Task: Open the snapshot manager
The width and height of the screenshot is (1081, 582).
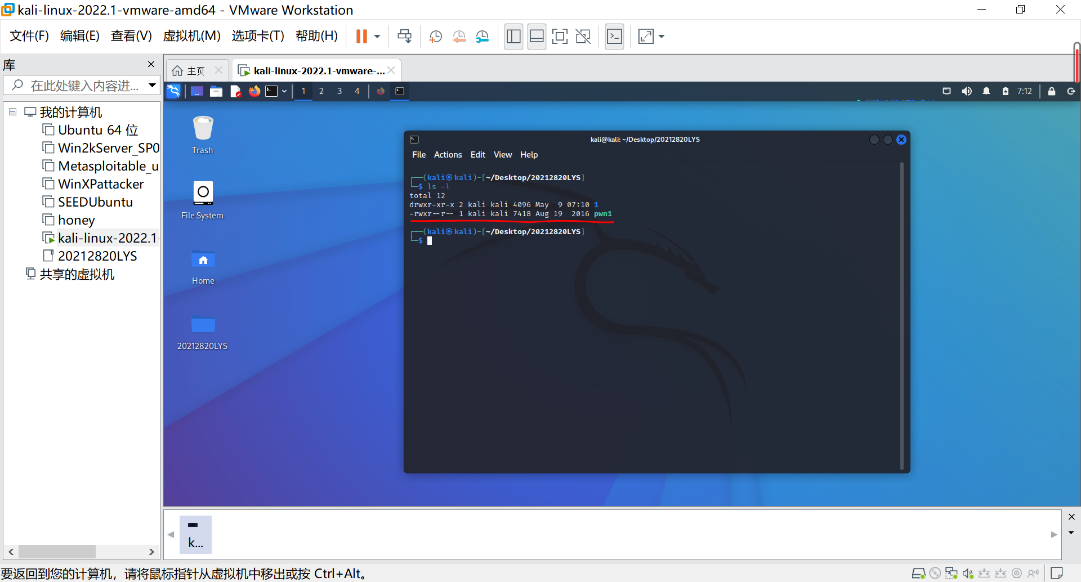Action: (x=483, y=37)
